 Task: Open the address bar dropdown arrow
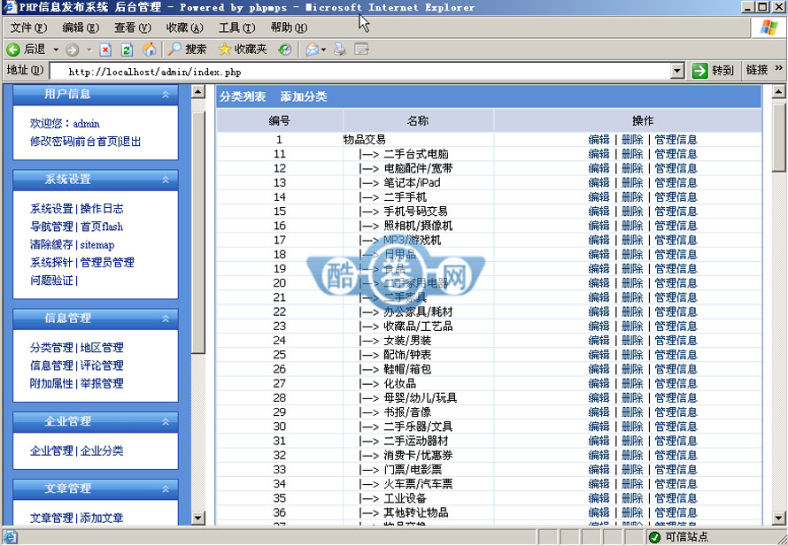point(677,71)
